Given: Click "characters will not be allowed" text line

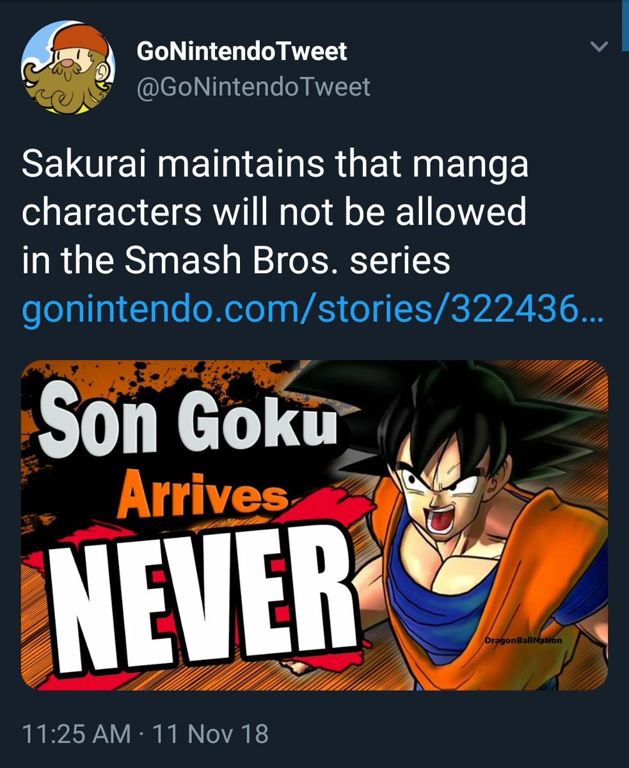Looking at the screenshot, I should click(274, 213).
